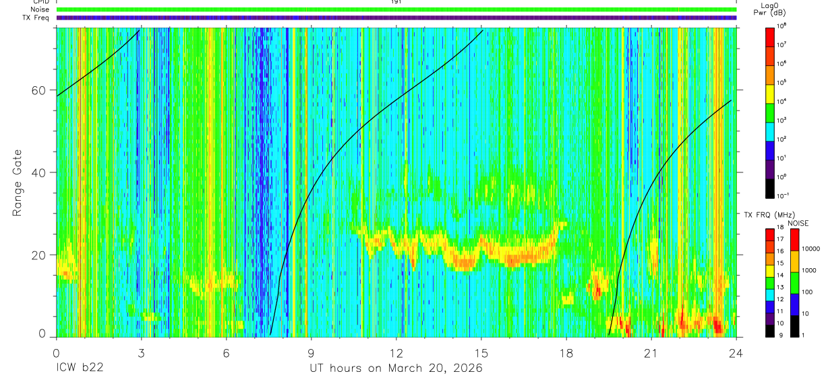
Task: Pick the top red segment of Lag0 power colorbar
Action: (770, 36)
